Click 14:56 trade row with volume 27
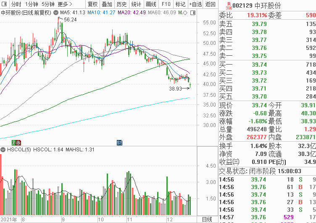 (267, 202)
